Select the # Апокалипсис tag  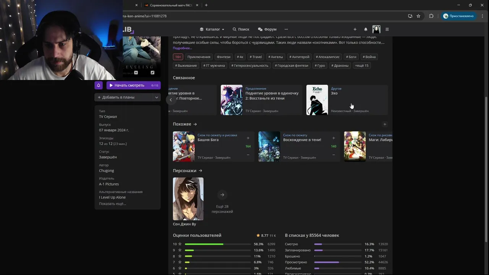click(x=328, y=57)
